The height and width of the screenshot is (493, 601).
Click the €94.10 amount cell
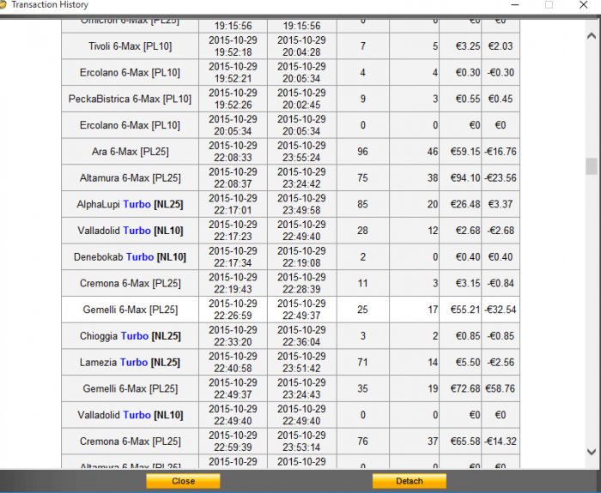460,178
